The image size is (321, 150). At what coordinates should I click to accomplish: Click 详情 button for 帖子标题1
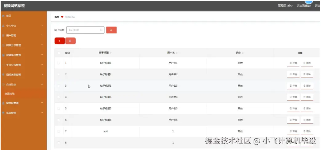[293, 63]
